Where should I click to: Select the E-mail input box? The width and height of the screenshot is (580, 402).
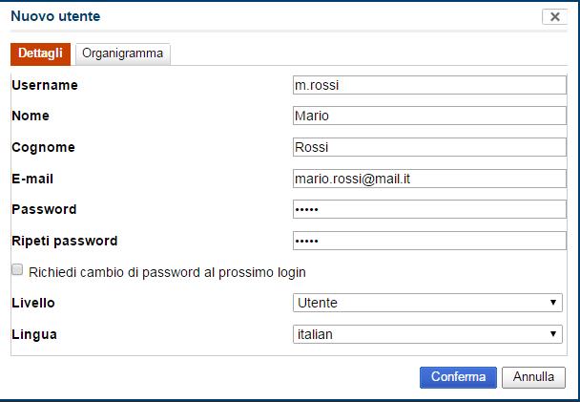pyautogui.click(x=429, y=179)
